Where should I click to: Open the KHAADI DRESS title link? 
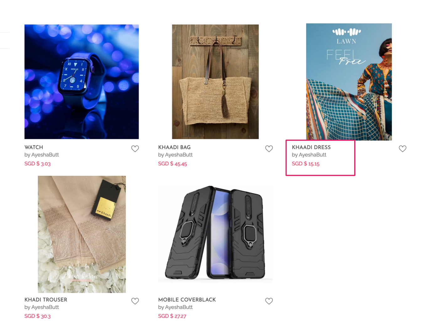(x=311, y=147)
